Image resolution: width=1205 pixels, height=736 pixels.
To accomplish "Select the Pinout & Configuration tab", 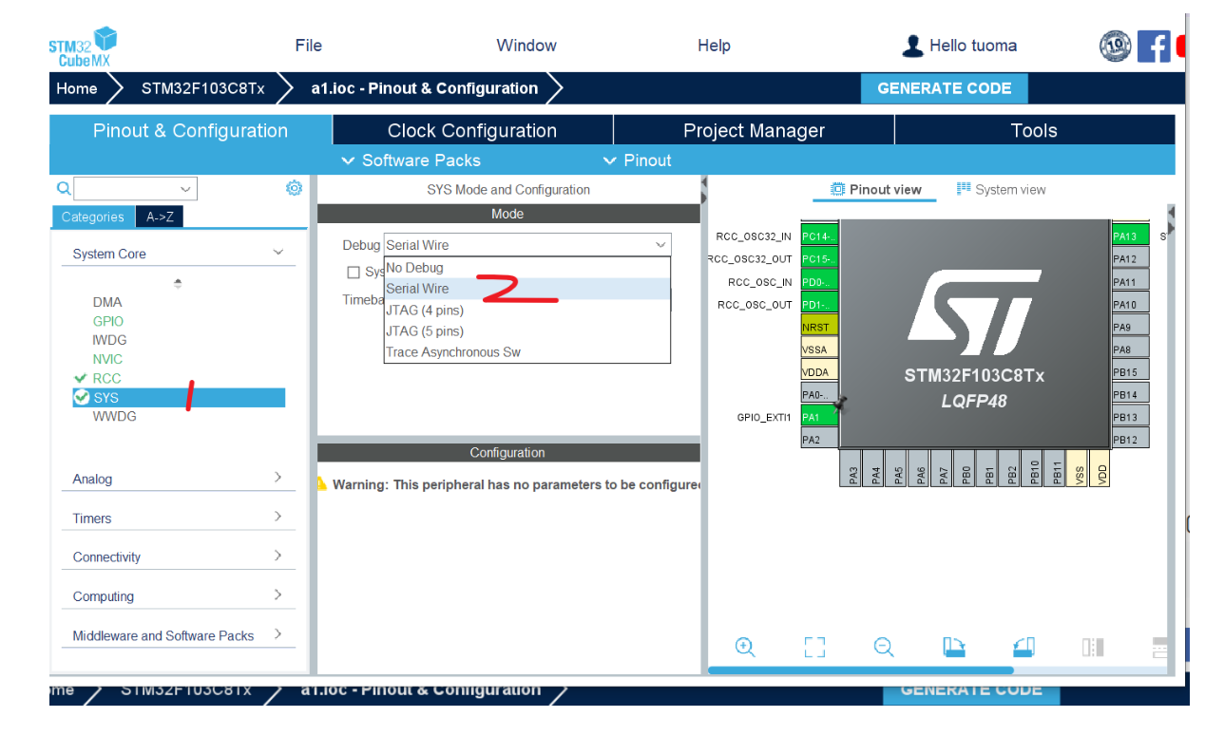I will tap(190, 130).
